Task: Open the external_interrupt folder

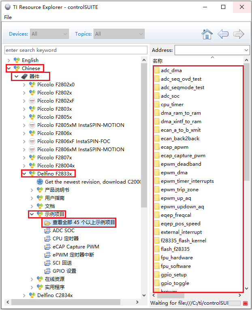Action: (x=181, y=232)
